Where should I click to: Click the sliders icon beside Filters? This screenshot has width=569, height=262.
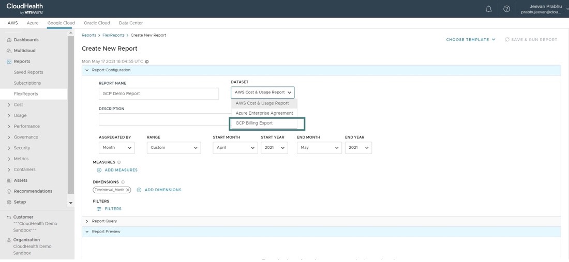pyautogui.click(x=99, y=209)
